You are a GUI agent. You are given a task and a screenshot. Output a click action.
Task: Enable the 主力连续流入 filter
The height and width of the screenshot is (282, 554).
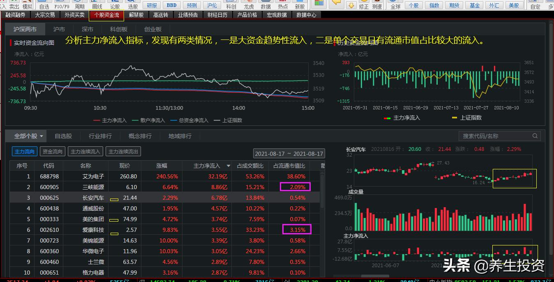85,152
